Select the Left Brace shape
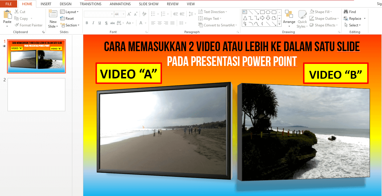The width and height of the screenshot is (382, 196). tap(262, 24)
